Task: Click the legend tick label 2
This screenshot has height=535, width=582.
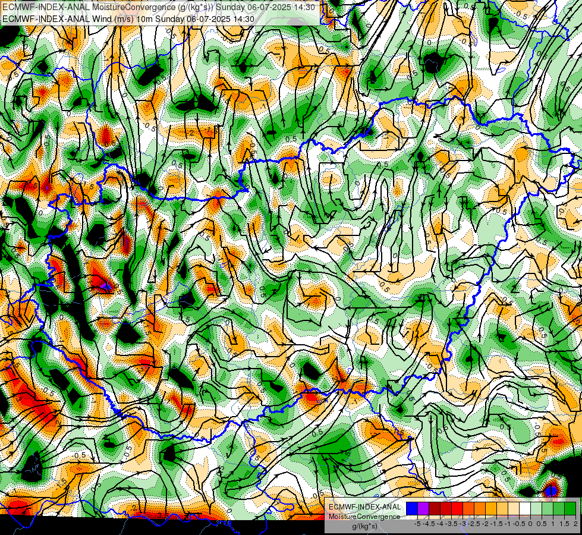Action: pyautogui.click(x=575, y=524)
